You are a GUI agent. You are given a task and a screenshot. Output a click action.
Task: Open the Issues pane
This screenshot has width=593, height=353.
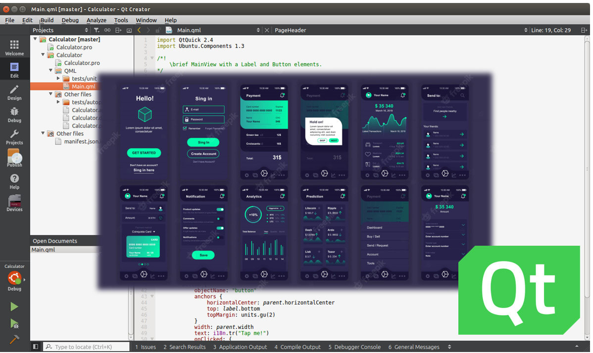(x=145, y=347)
